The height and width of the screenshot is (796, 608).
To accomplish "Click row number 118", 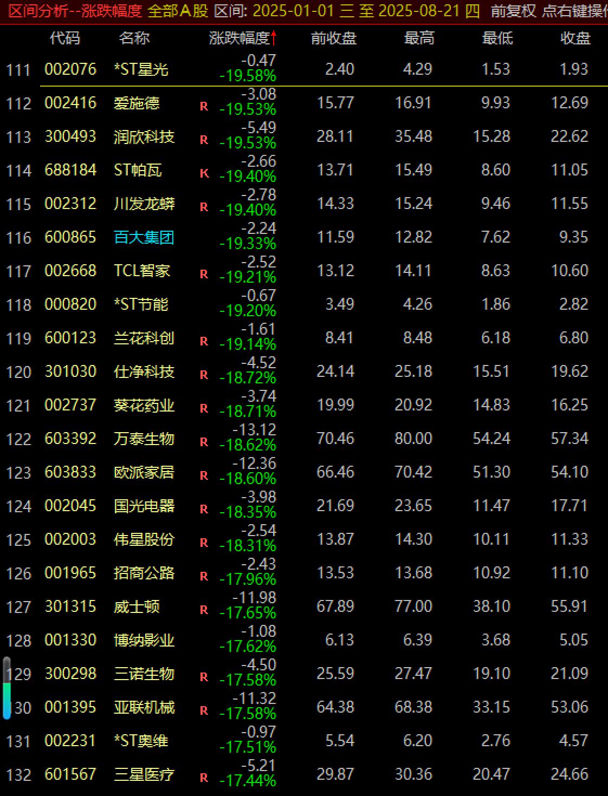I will (x=18, y=305).
